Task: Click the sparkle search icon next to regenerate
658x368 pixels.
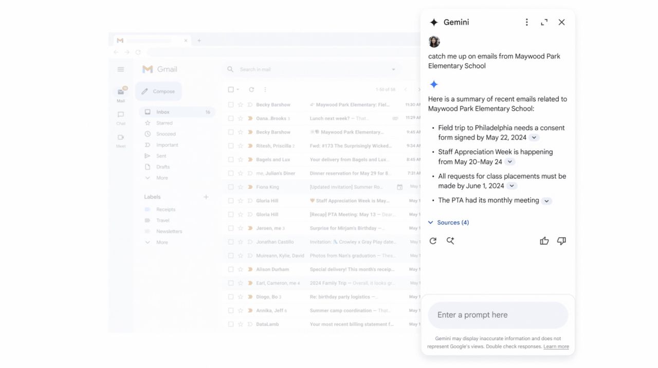Action: click(x=450, y=240)
